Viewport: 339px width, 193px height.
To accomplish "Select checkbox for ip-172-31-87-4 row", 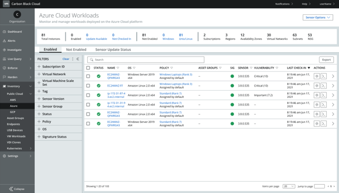I will 88,95.
